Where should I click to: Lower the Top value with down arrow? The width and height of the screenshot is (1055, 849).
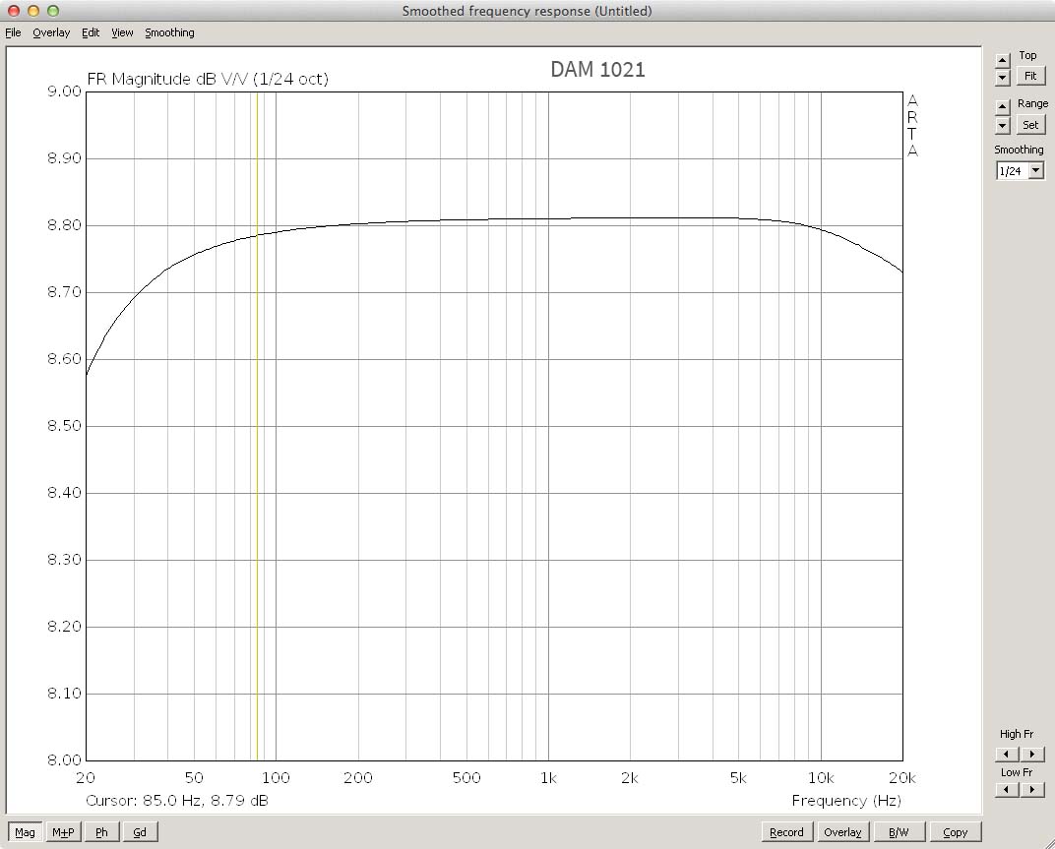(x=1003, y=78)
